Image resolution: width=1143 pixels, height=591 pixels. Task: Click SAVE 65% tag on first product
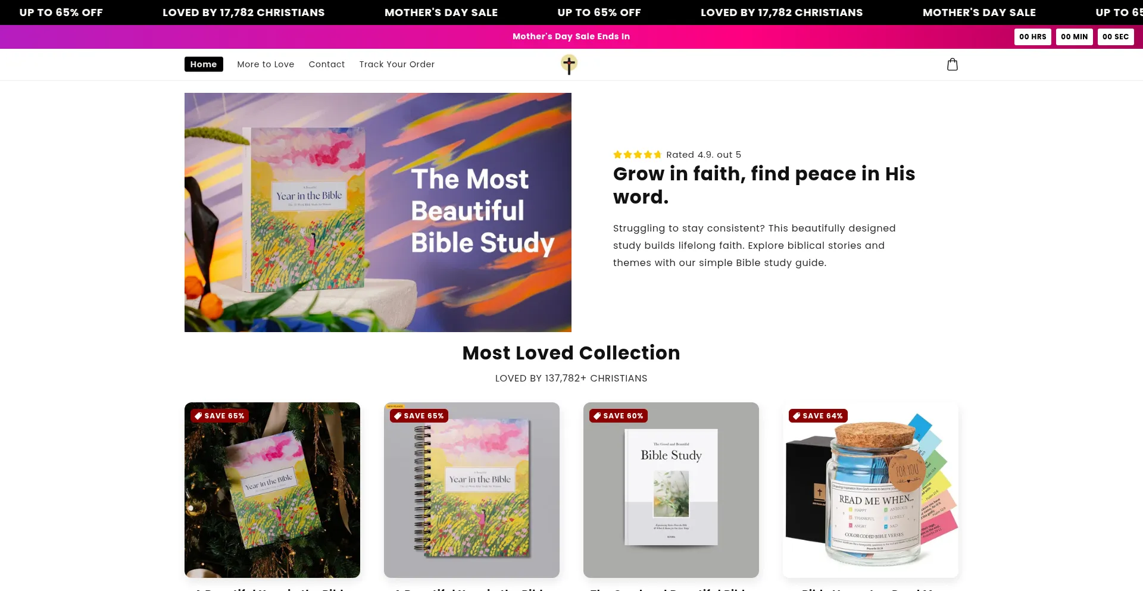click(x=219, y=416)
